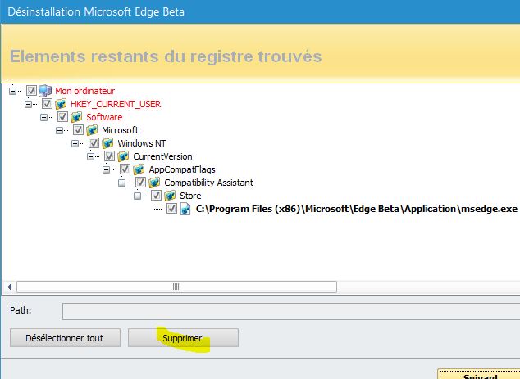Uncheck the HKEY_CURRENT_USER checkbox
520x379 pixels.
coord(47,104)
